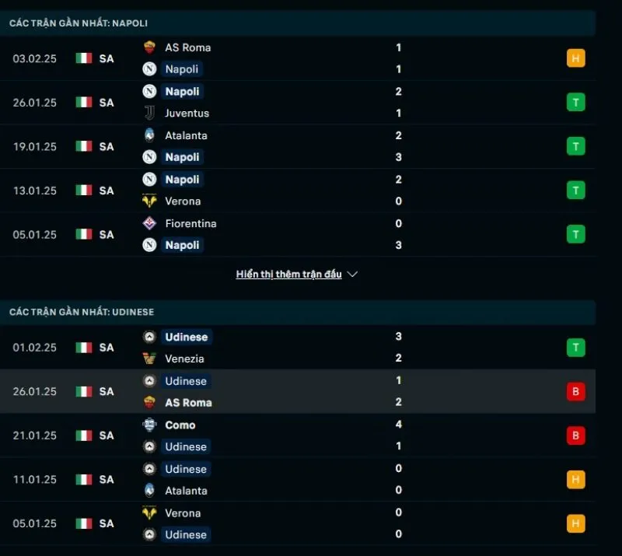Click the Atalanta club logo icon
Screen dimensions: 622x556
click(x=151, y=135)
